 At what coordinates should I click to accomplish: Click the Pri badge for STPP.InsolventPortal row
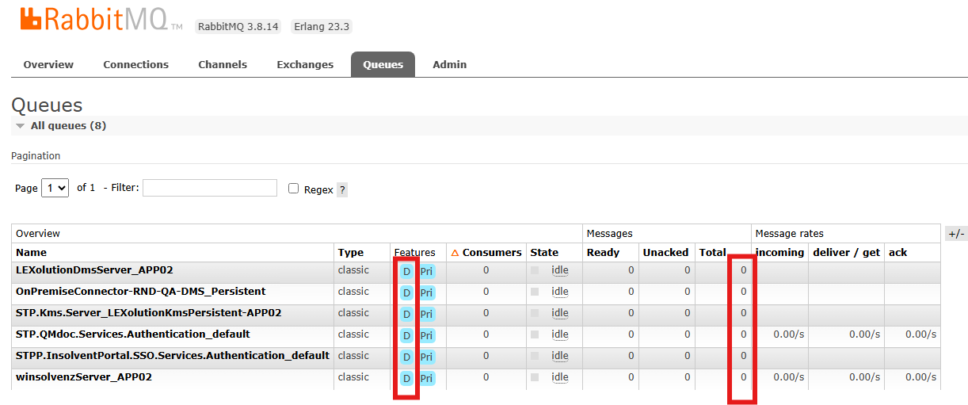click(x=426, y=357)
